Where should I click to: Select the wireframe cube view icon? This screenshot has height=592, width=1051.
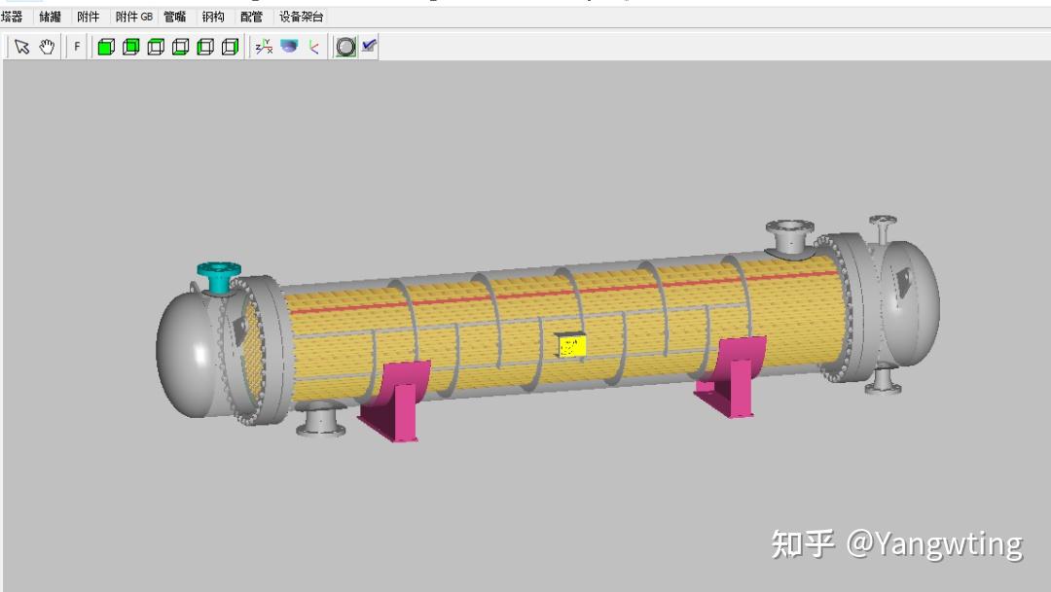(155, 45)
